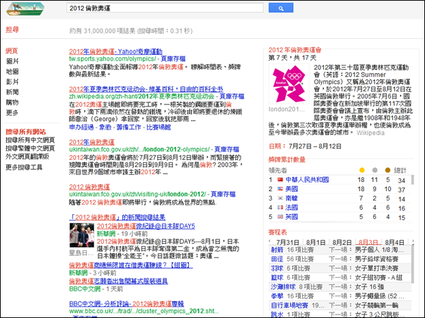This screenshot has height=318, width=425.
Task: Open the 倫敦奧運商標無限擋 news headline
Action: tap(131, 265)
